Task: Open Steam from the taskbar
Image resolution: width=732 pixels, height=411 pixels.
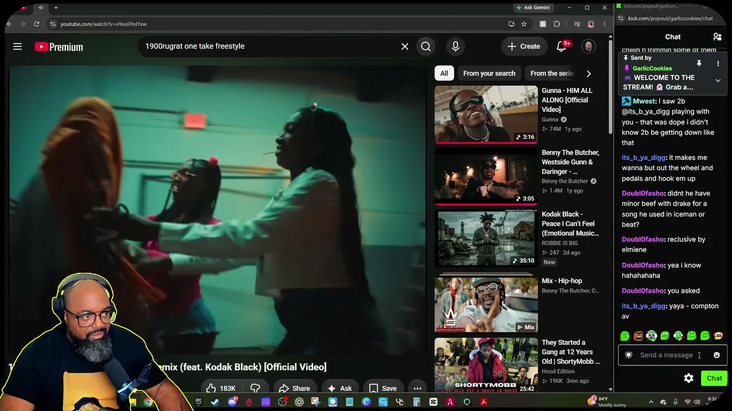Action: pyautogui.click(x=215, y=402)
